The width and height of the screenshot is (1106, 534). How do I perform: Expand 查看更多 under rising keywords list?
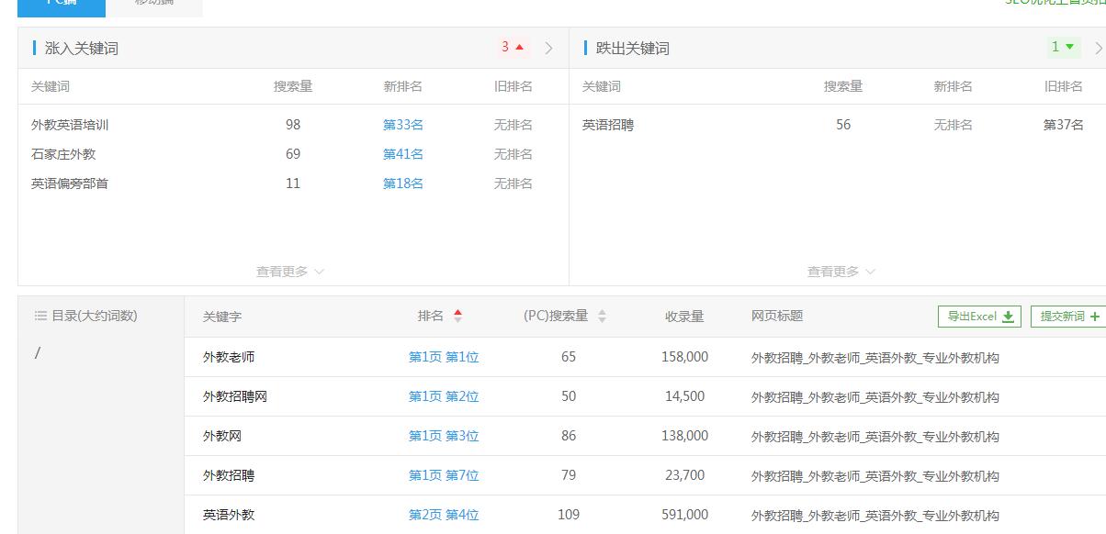point(290,272)
